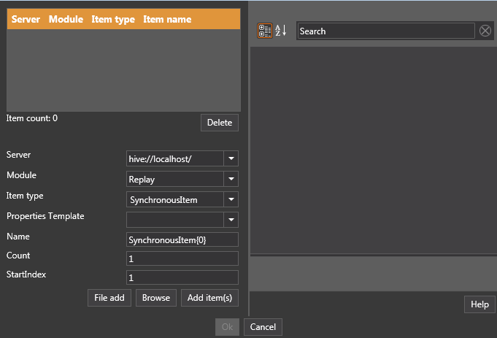Click into the Search property field
This screenshot has height=338, width=497.
[385, 31]
